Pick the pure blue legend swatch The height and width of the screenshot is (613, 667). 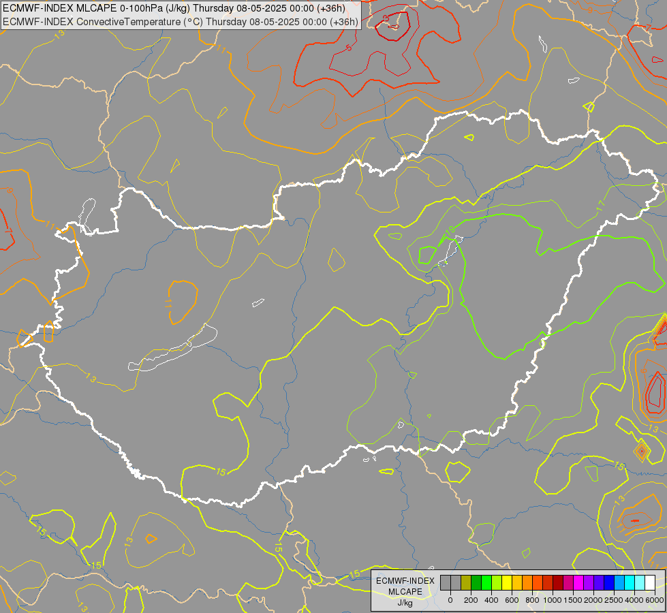[x=610, y=582]
